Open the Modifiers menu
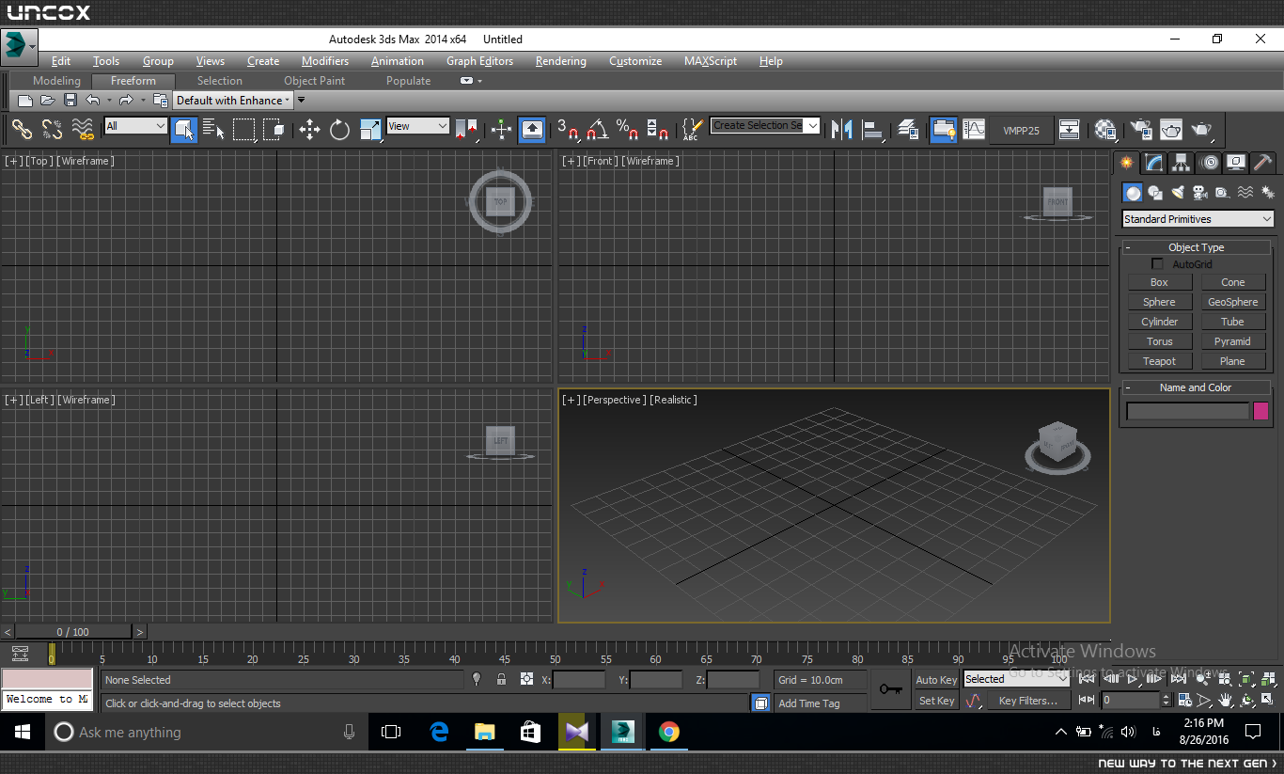This screenshot has height=774, width=1284. (x=325, y=61)
